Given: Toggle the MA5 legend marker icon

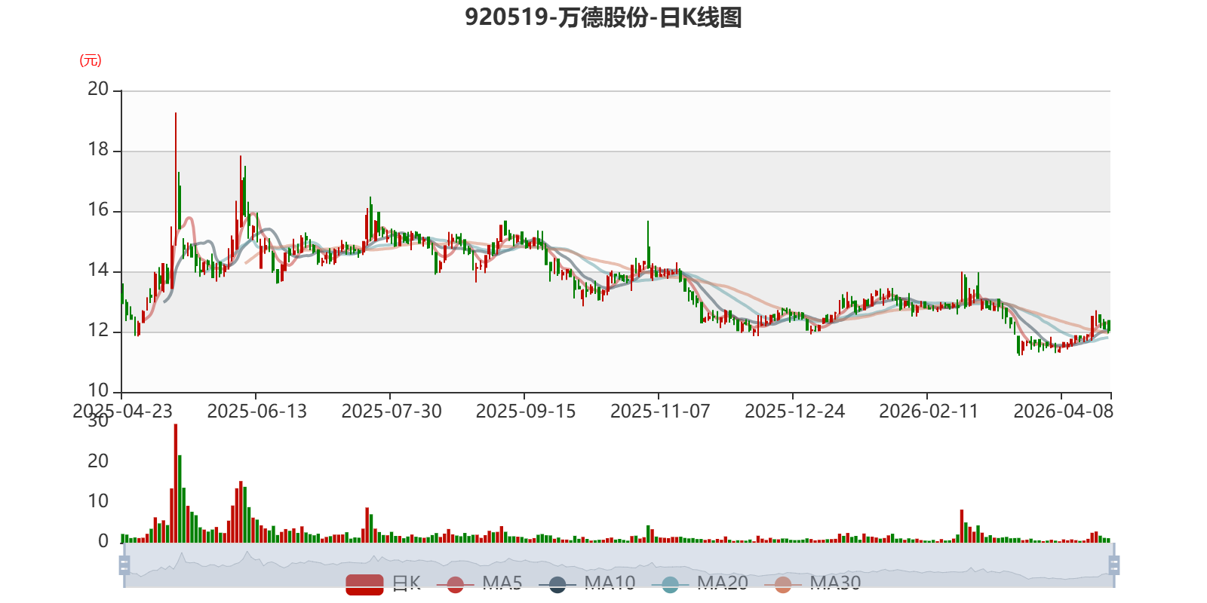Looking at the screenshot, I should 455,584.
